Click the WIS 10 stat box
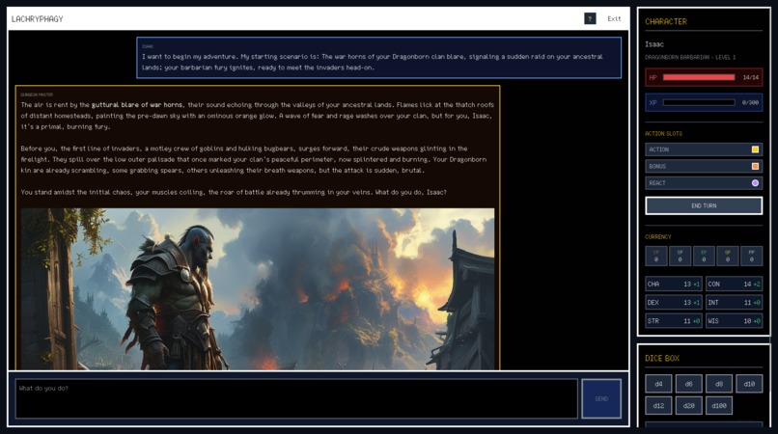778x434 pixels. coord(734,321)
